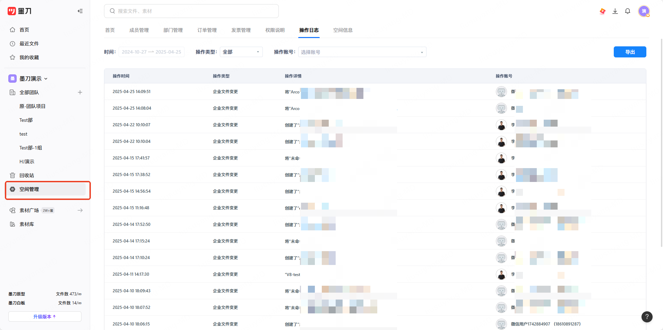Switch to 空间信息 tab
This screenshot has height=330, width=663.
click(x=343, y=30)
